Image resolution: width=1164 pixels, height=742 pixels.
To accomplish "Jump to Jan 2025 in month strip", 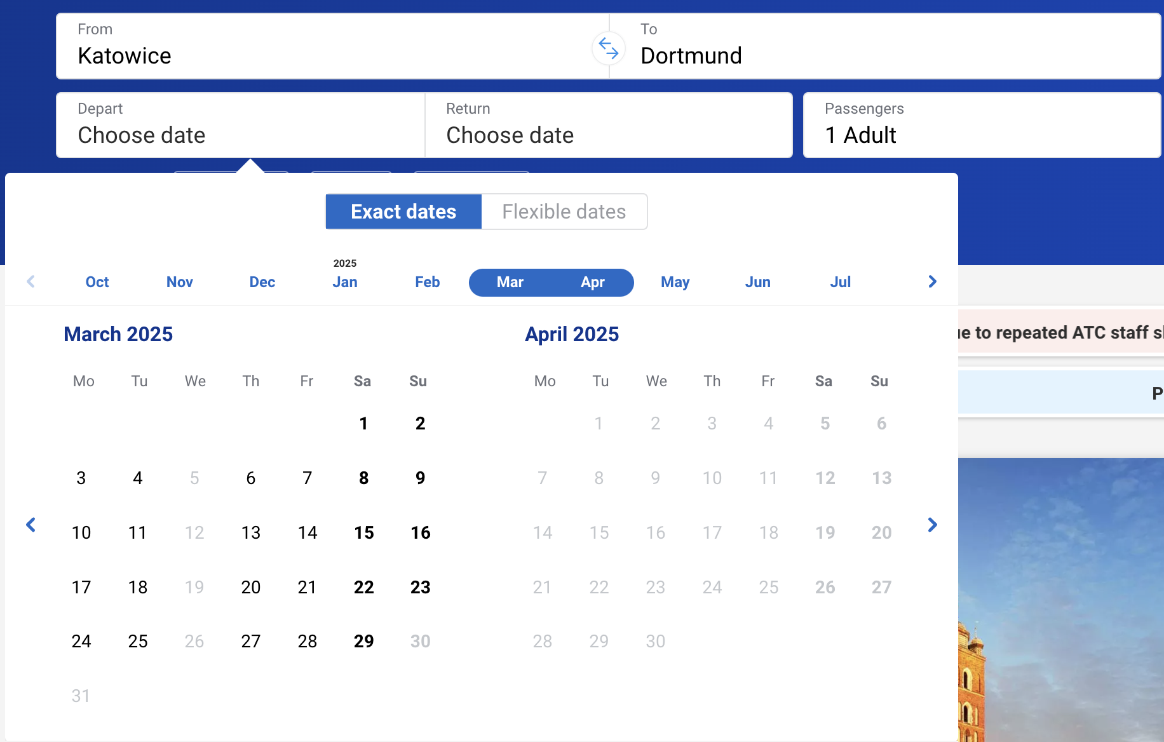I will (x=345, y=282).
